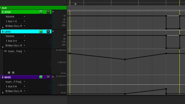Collapse the AUX track group
The height and width of the screenshot is (104, 185).
(1, 8)
